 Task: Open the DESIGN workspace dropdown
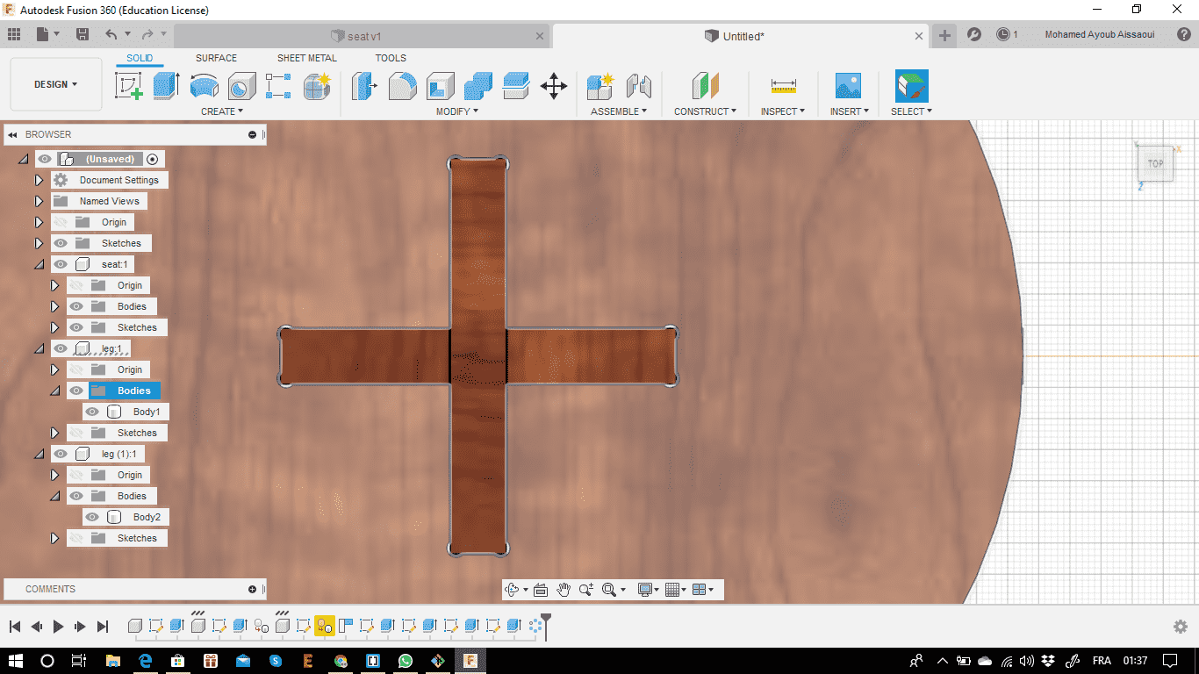tap(56, 84)
